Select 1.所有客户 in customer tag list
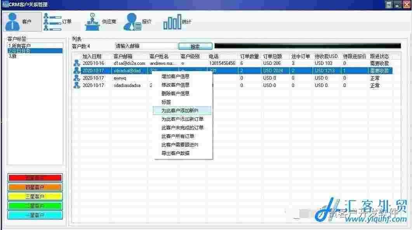 [x=35, y=46]
